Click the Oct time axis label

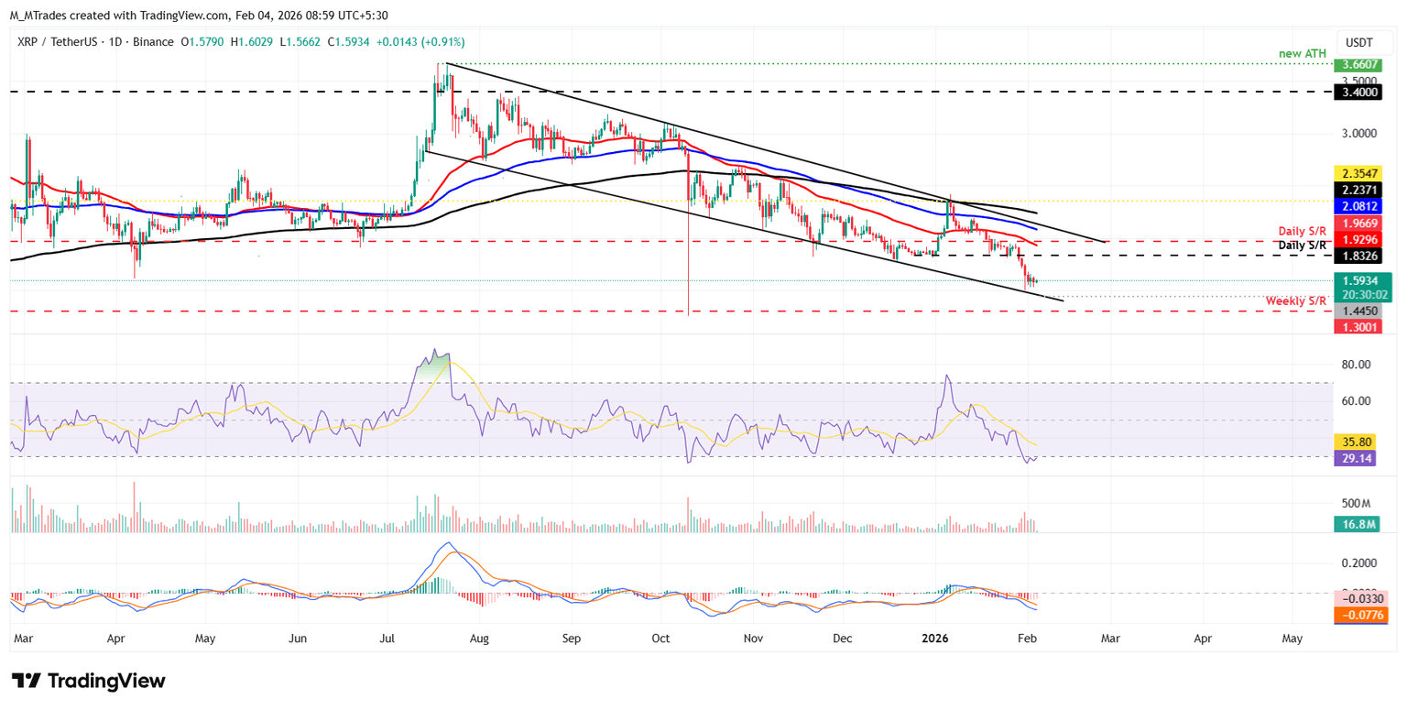pyautogui.click(x=662, y=636)
